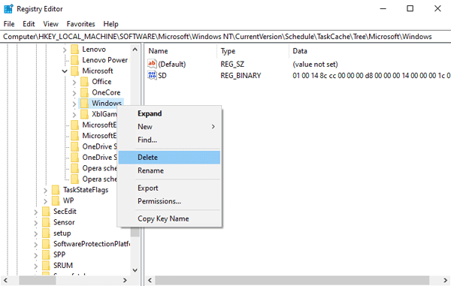Open the Favorites menu
This screenshot has width=451, height=286.
coord(81,24)
